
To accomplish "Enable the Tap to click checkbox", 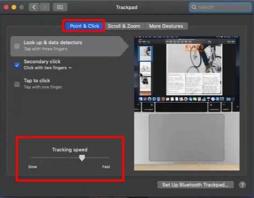I will 17,84.
